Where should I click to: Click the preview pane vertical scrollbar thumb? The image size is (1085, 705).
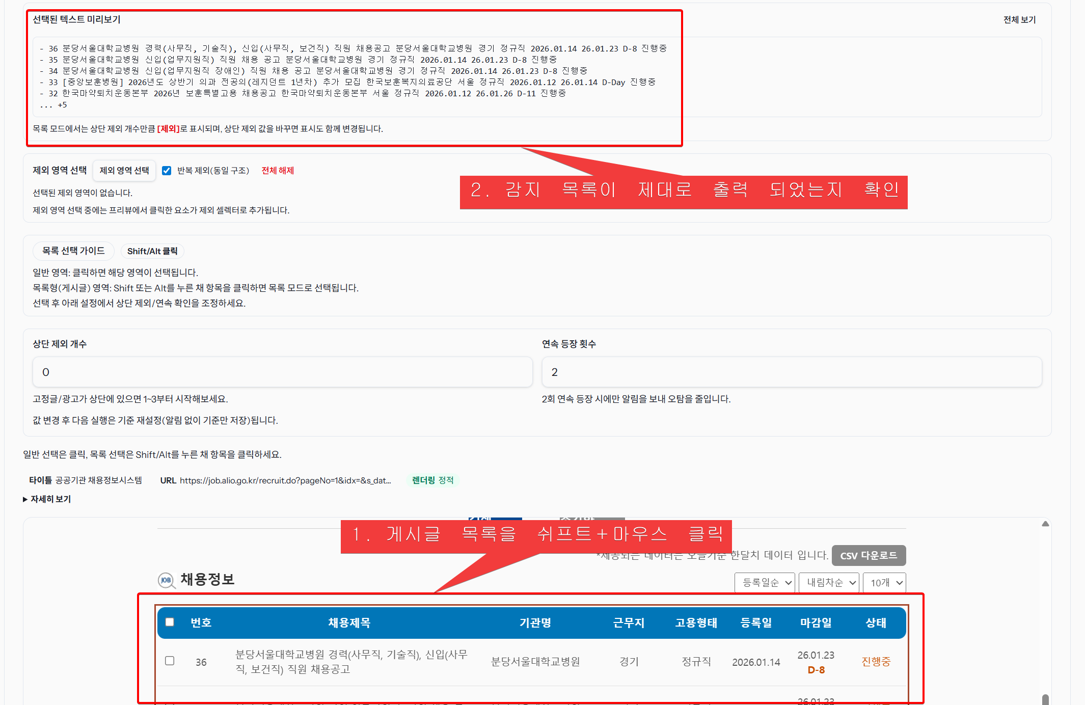coord(1045,699)
